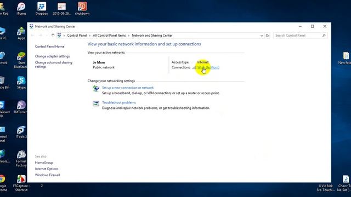Viewport: 351px width, 197px height.
Task: Open the Skype desktop icon
Action: 21,83
